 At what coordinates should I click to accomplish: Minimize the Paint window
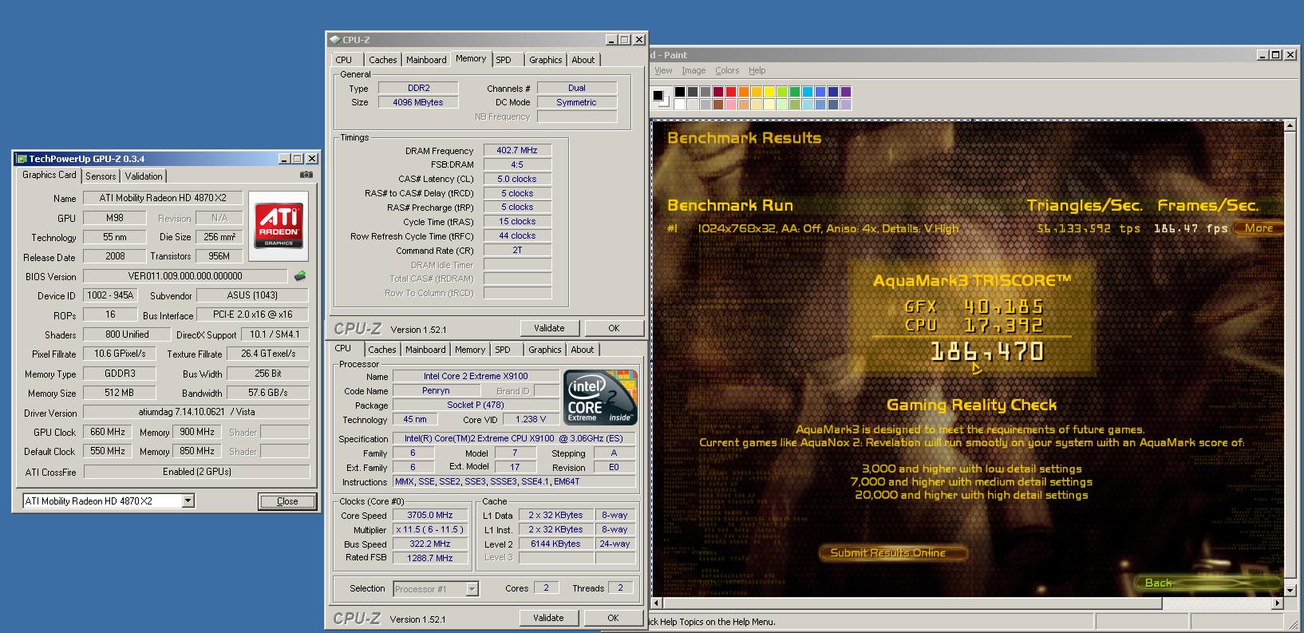point(1263,54)
